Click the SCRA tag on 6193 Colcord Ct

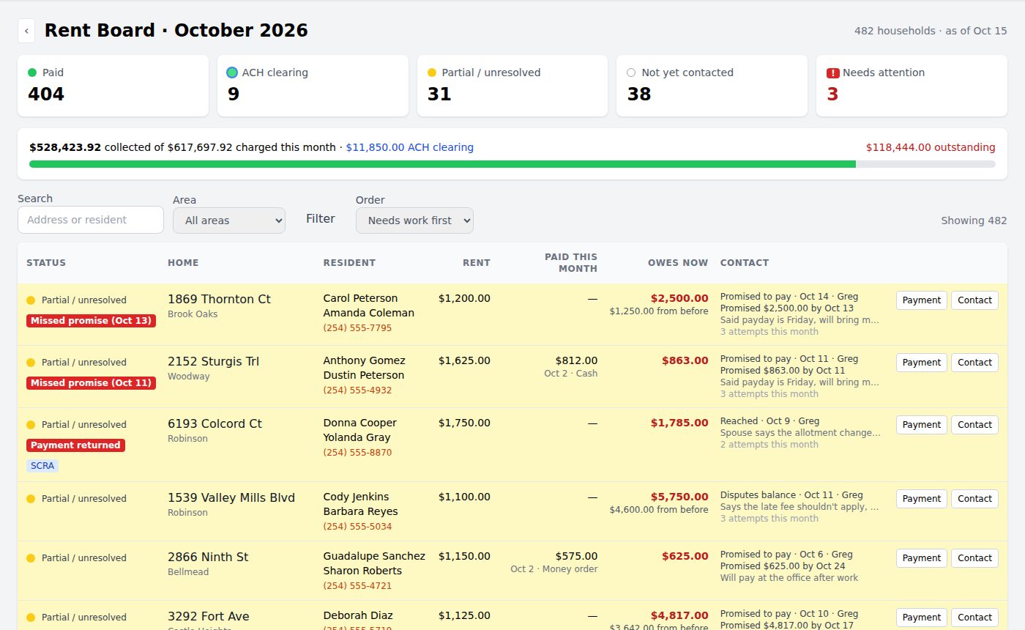(x=42, y=466)
